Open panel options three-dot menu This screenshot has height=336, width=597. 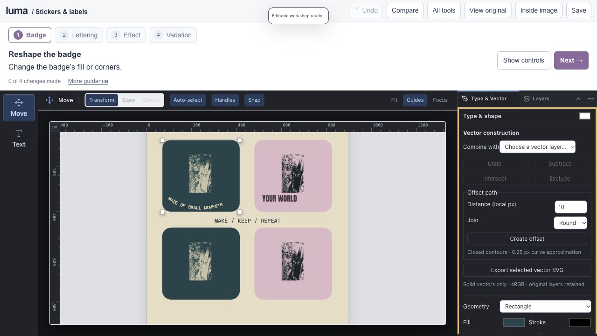click(591, 98)
